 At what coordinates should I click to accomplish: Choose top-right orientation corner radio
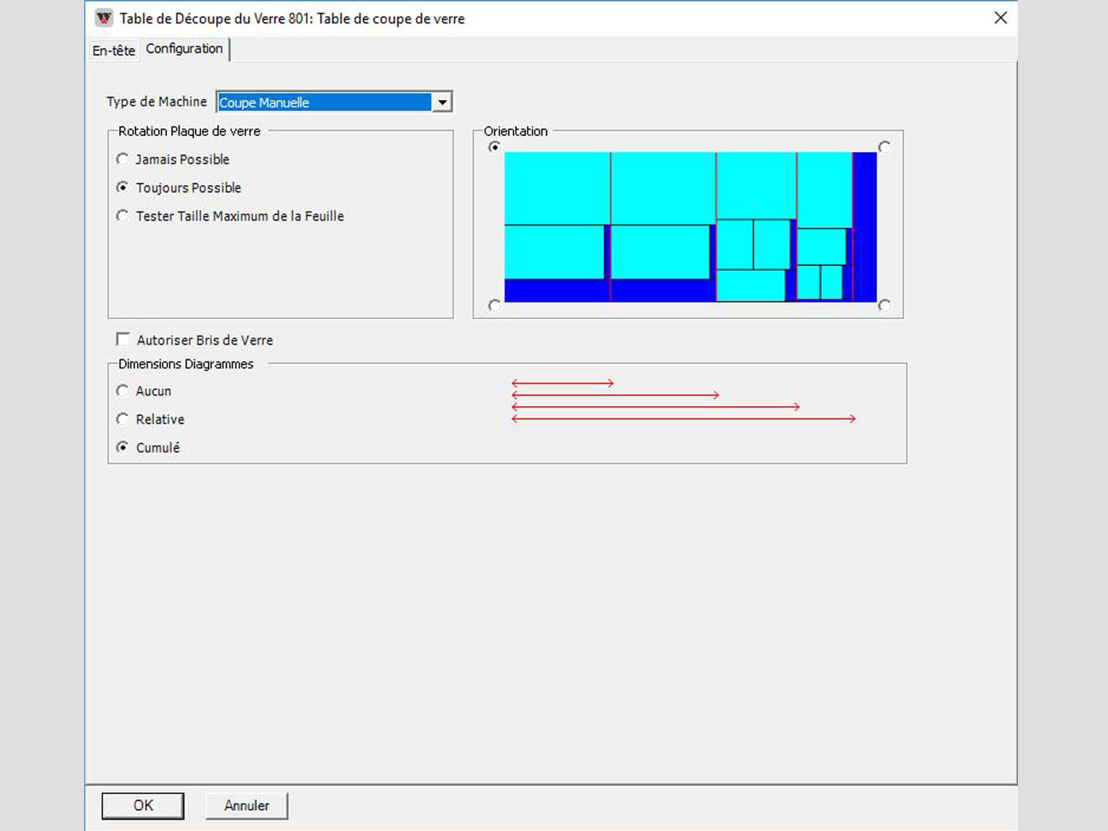point(884,147)
